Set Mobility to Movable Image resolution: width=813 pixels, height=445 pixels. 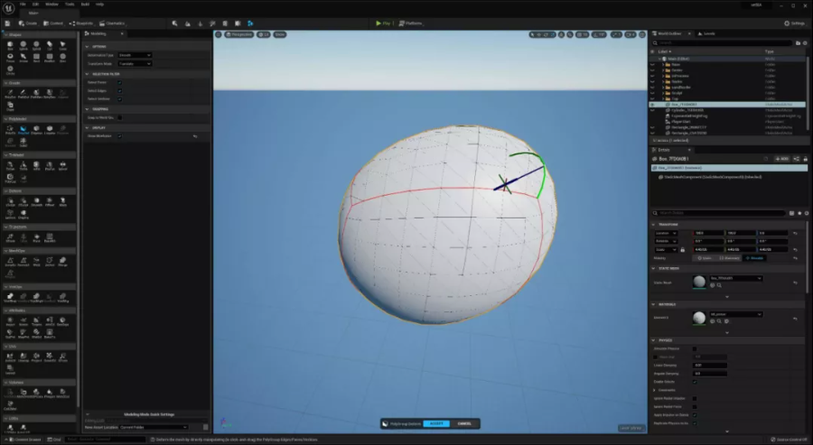coord(754,258)
